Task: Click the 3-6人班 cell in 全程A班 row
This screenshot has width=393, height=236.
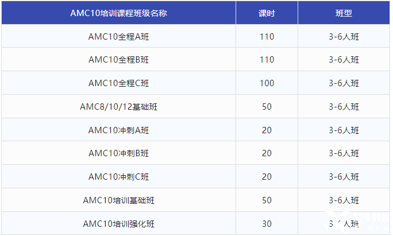Action: 344,37
